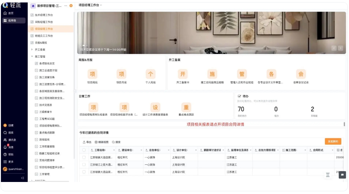Check the 江苏锦江之星大酒 row checkbox
This screenshot has height=194, width=349.
(x=84, y=164)
